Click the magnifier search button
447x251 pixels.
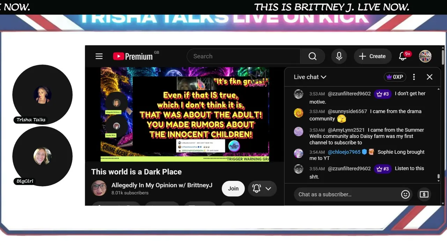click(313, 56)
